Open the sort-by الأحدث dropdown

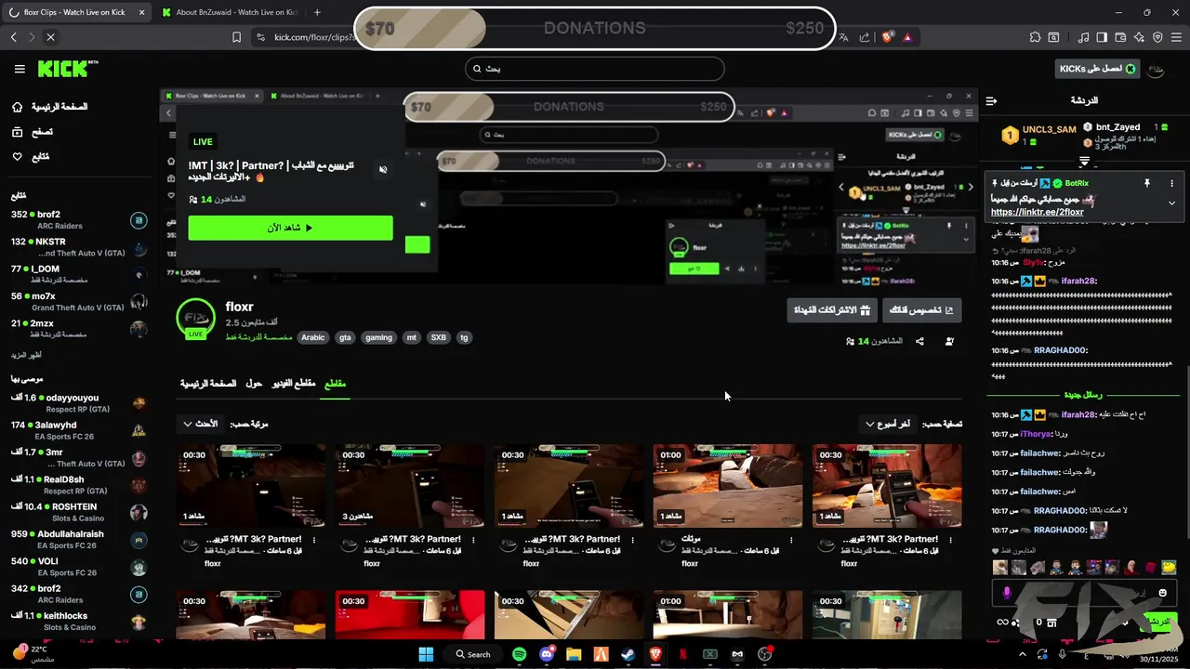199,424
